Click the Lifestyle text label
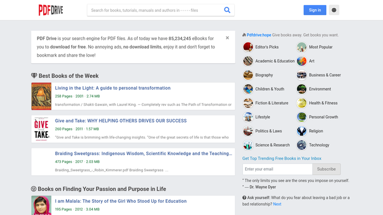 (x=262, y=117)
